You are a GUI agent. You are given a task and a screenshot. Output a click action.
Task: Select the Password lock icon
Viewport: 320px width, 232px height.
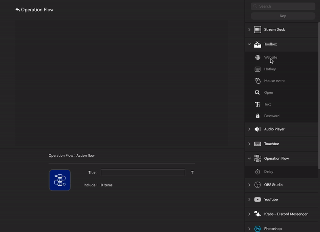258,116
